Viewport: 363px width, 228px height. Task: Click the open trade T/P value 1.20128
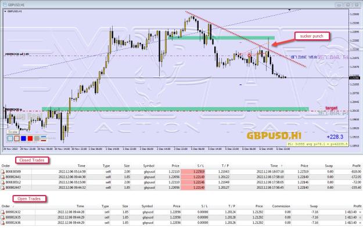(x=229, y=218)
